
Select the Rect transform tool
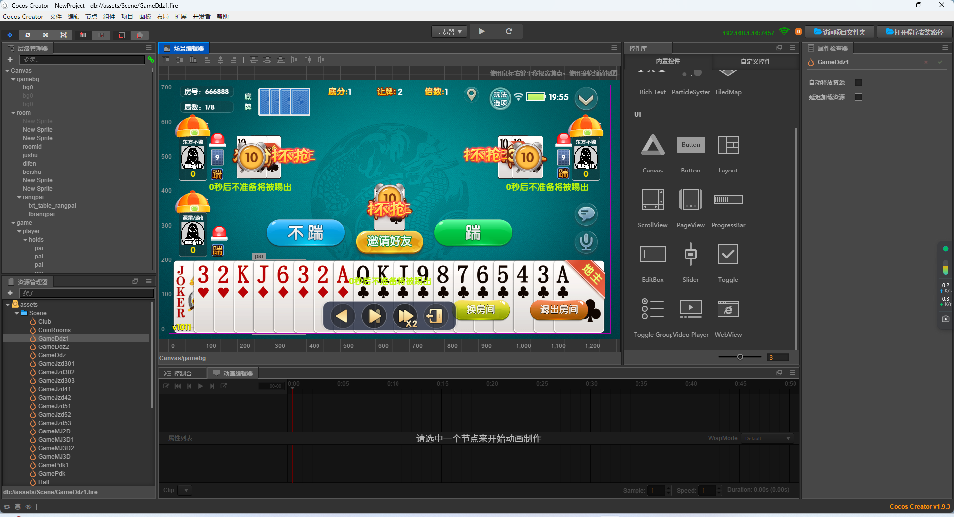tap(63, 35)
